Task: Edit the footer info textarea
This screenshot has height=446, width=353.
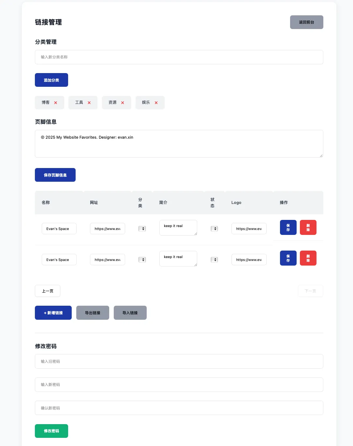Action: coord(179,144)
